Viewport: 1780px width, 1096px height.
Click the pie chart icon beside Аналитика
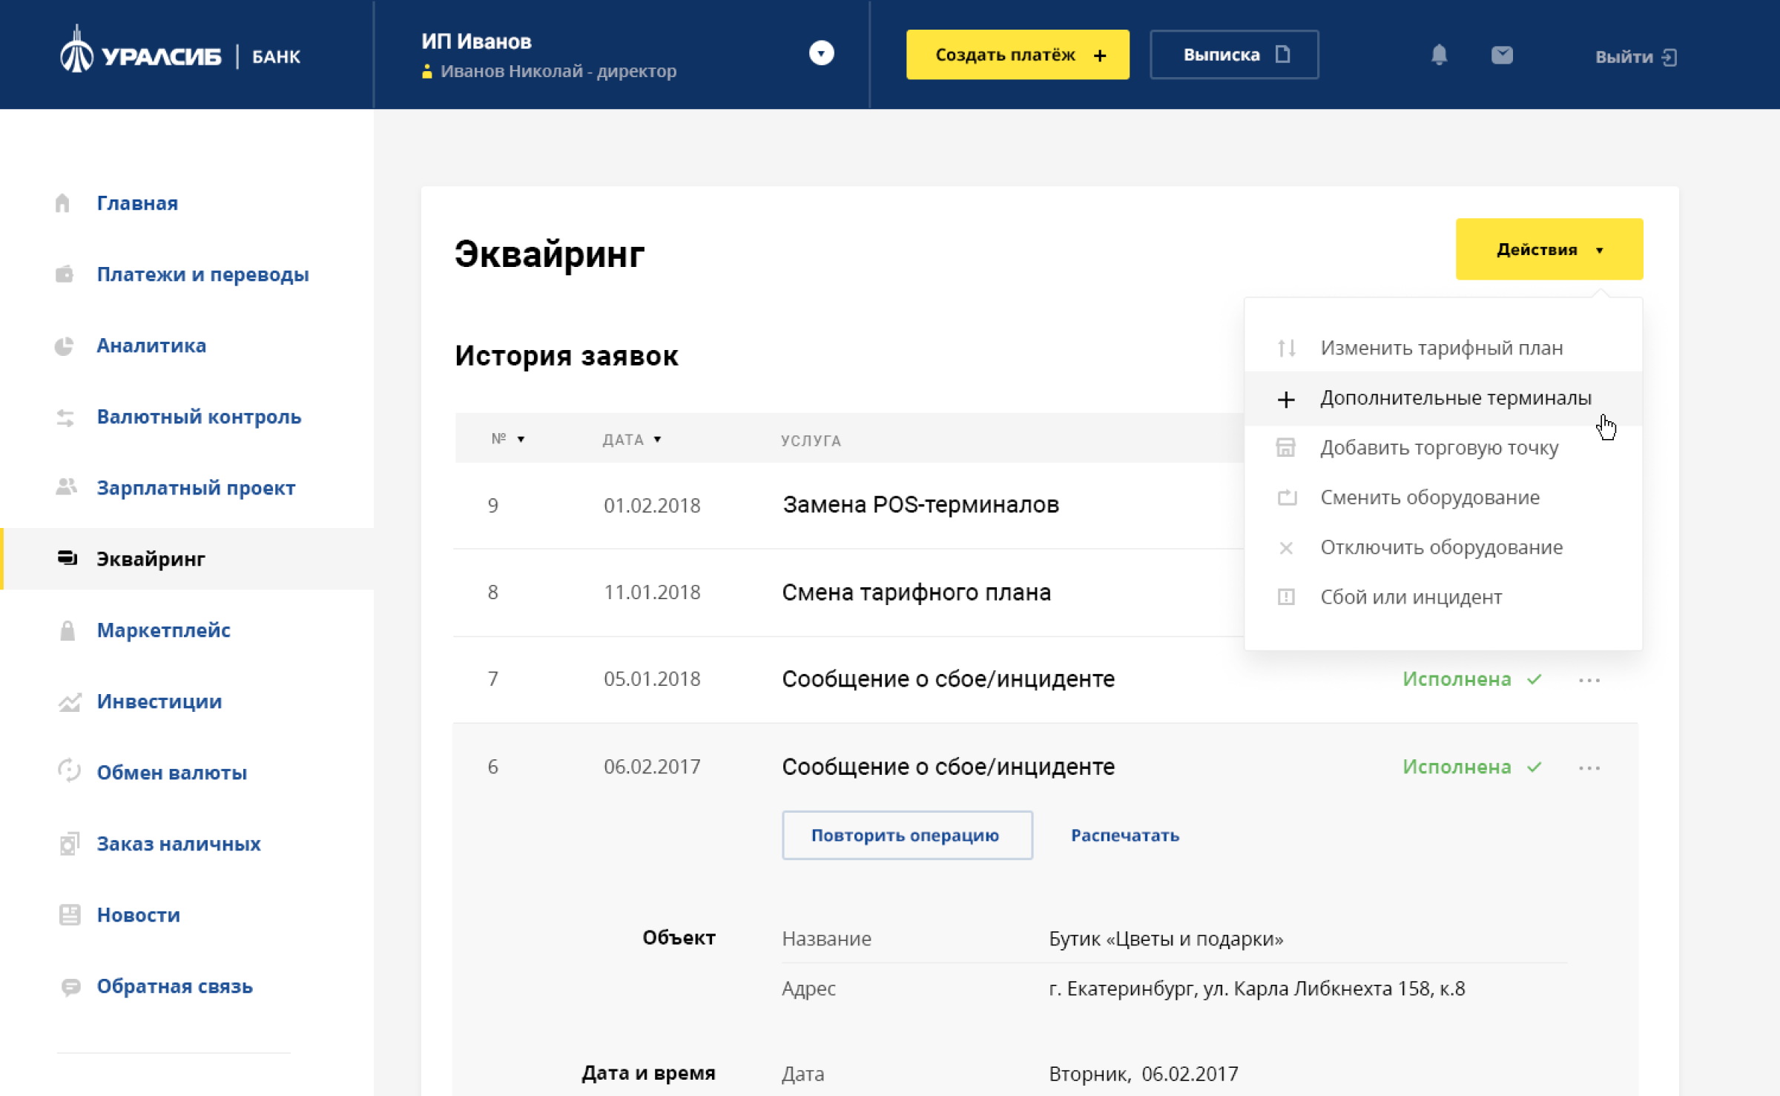[64, 346]
